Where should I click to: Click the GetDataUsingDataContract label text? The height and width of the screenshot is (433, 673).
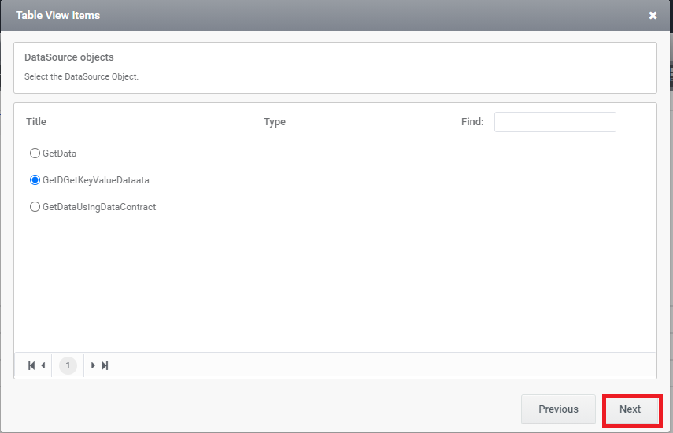click(x=99, y=207)
